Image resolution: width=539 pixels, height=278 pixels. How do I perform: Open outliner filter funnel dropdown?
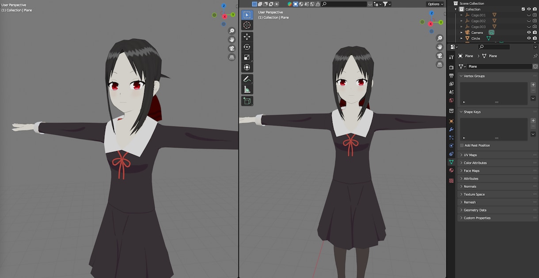(387, 4)
